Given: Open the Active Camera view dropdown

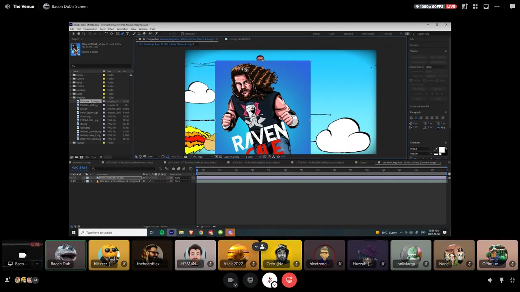Looking at the screenshot, I should (233, 157).
